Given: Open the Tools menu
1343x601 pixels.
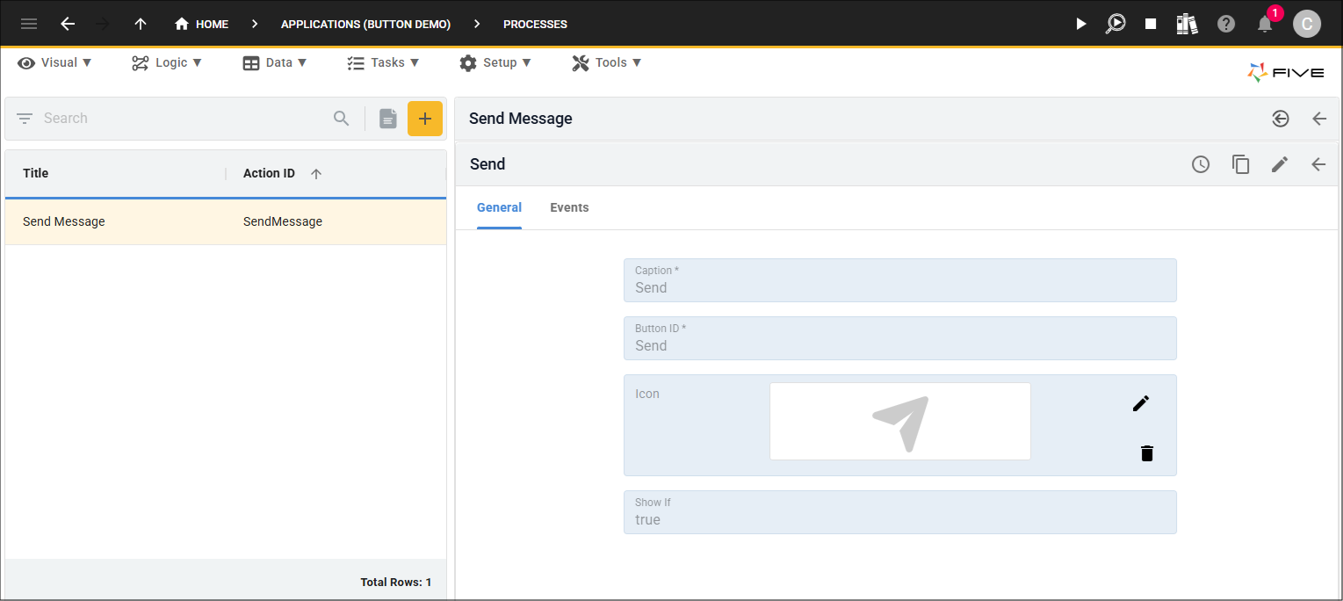Looking at the screenshot, I should [x=607, y=62].
